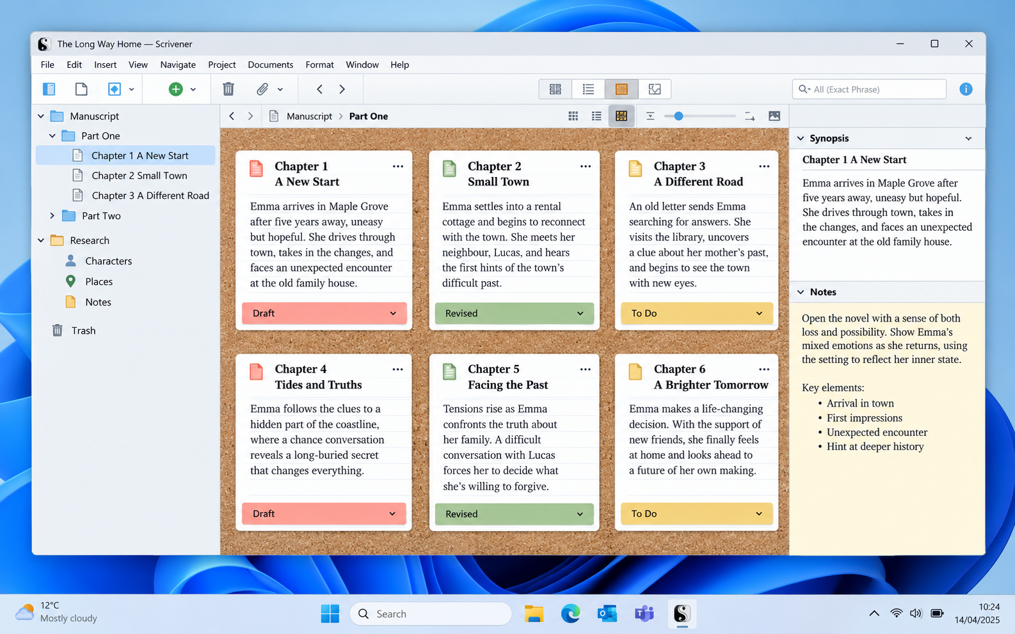Click the paperclip attachment icon
1015x634 pixels.
click(x=262, y=89)
